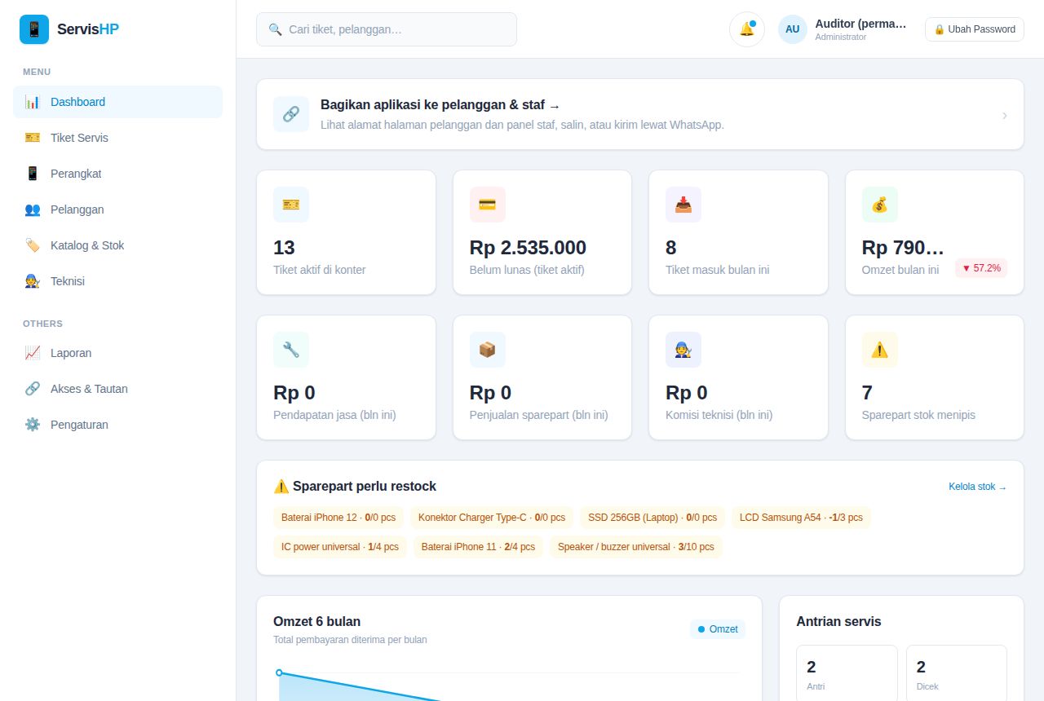1044x701 pixels.
Task: Click the Perangkat phone icon in sidebar
Action: point(33,174)
